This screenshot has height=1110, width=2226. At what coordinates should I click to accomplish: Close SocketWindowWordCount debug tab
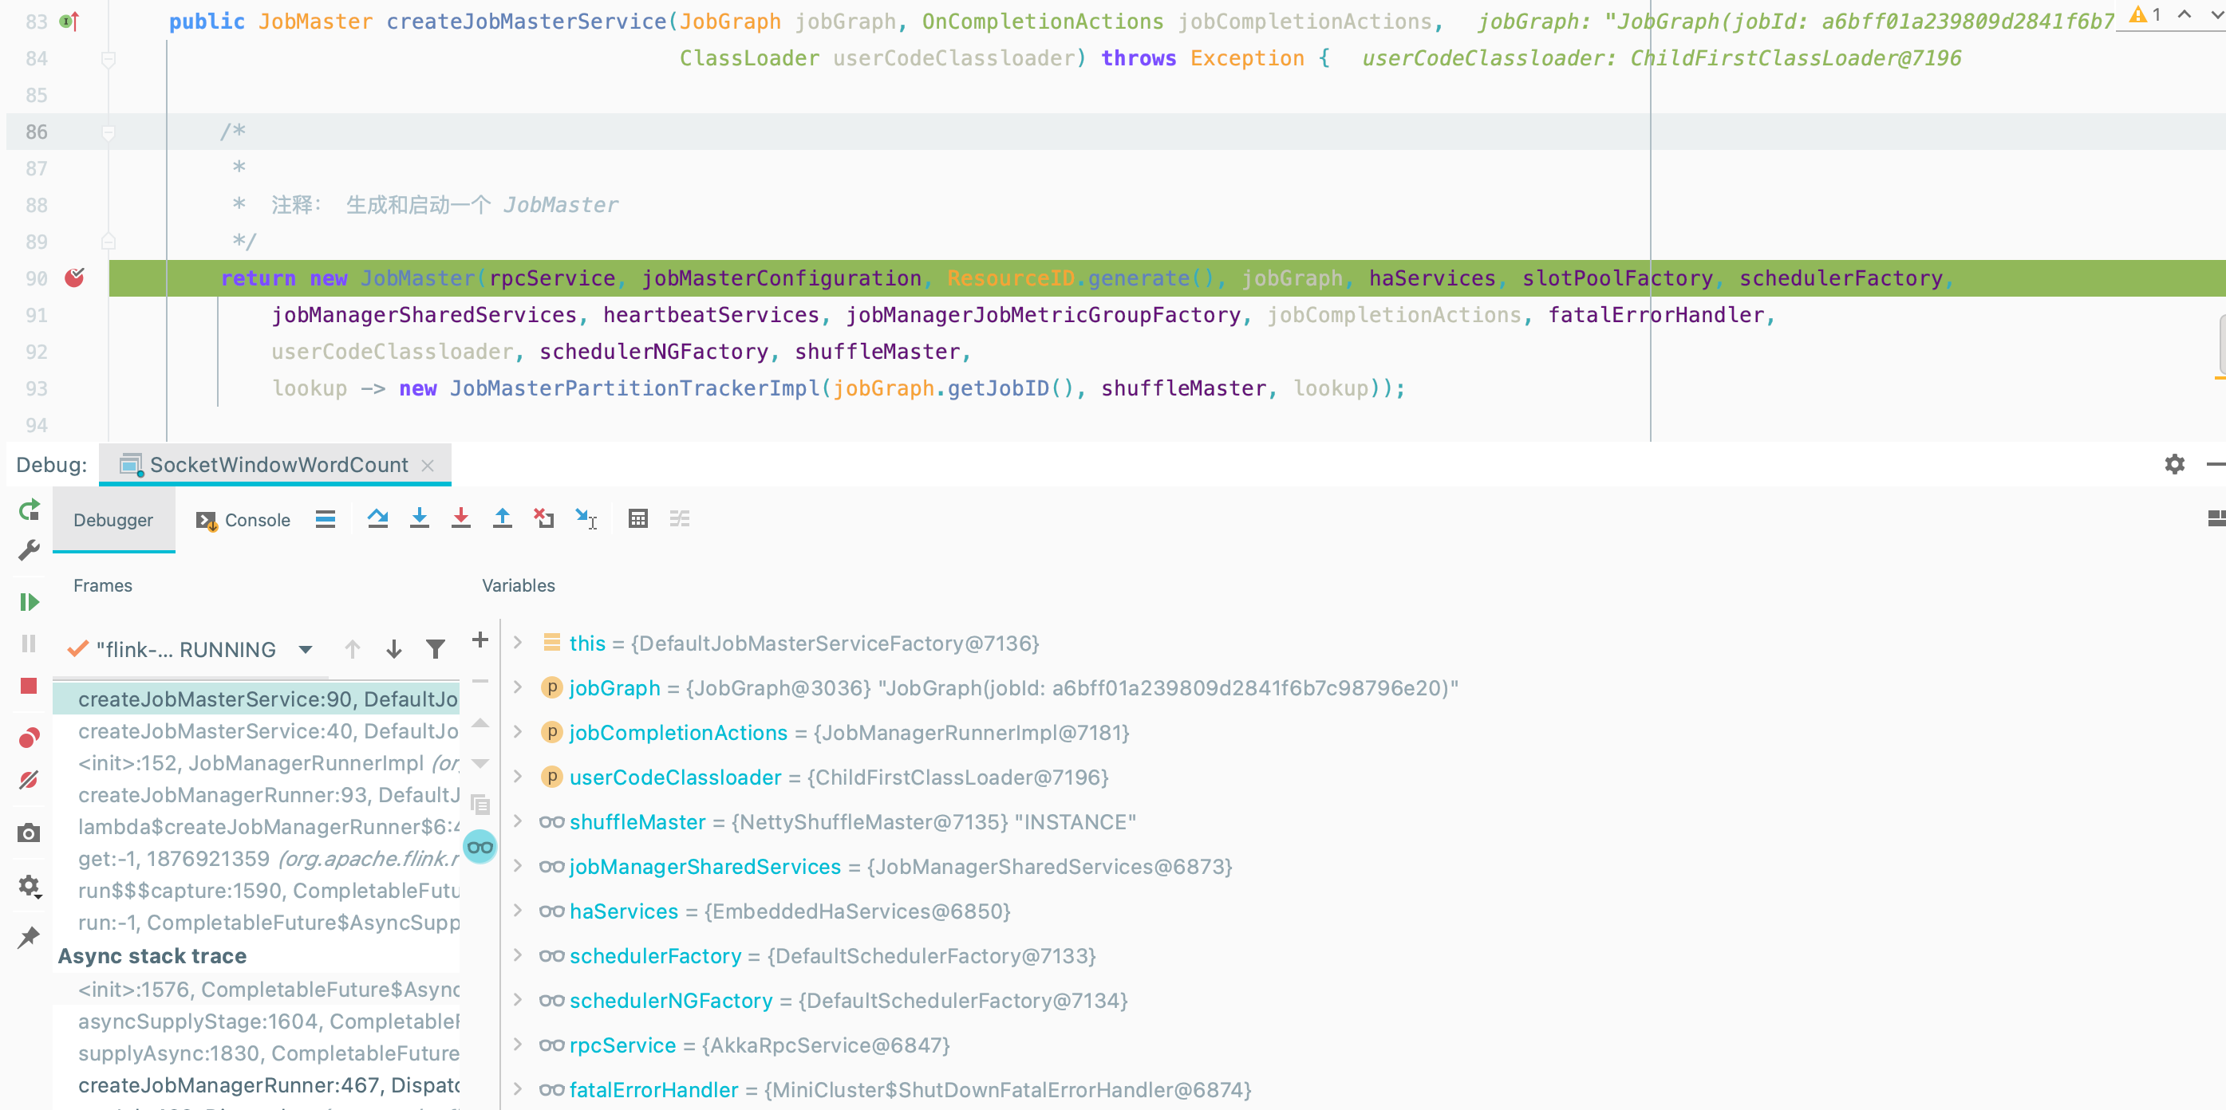tap(428, 466)
